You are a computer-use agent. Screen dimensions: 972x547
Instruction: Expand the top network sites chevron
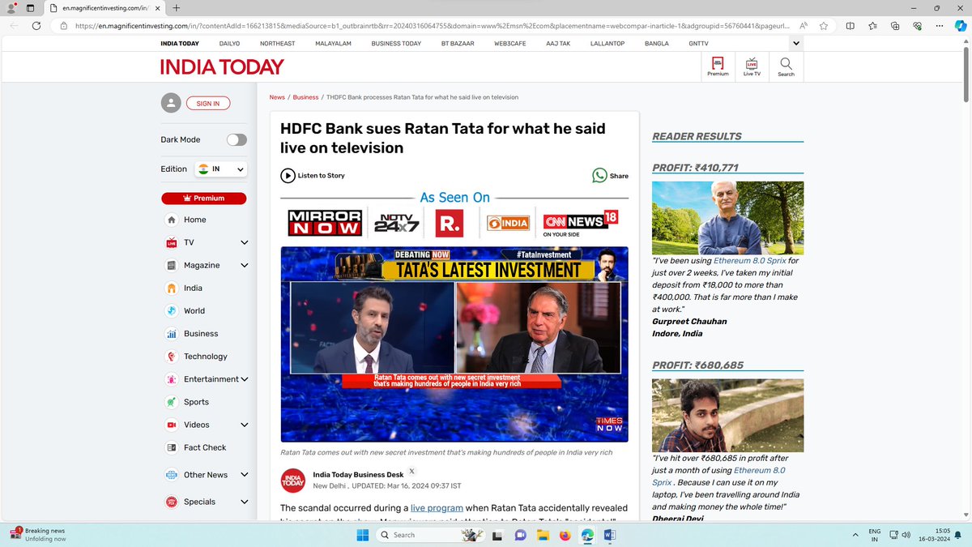(796, 43)
